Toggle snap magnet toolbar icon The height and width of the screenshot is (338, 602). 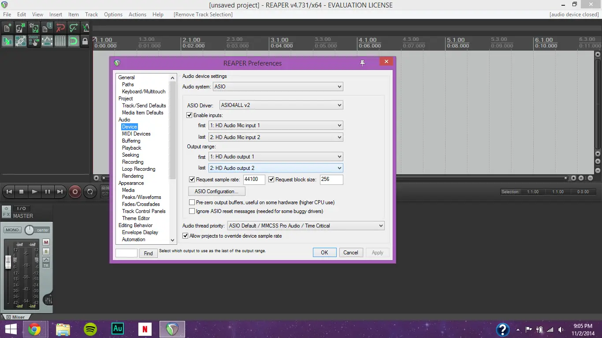73,41
